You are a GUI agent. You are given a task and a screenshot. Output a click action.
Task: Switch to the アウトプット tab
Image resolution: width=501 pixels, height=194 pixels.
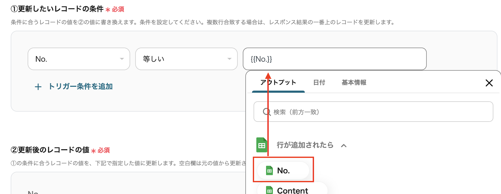coord(278,83)
